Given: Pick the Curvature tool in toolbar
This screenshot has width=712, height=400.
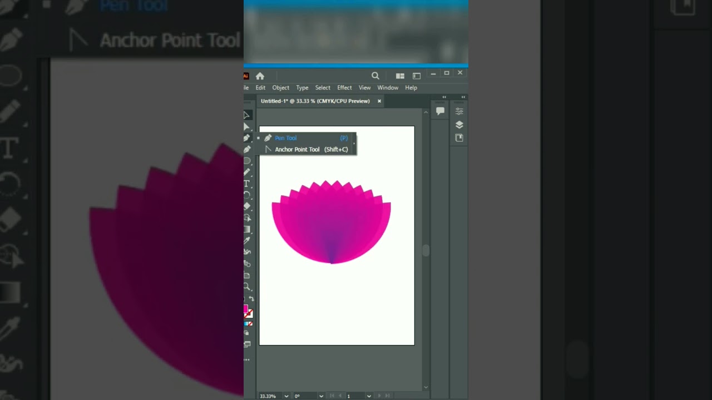Looking at the screenshot, I should pyautogui.click(x=247, y=149).
